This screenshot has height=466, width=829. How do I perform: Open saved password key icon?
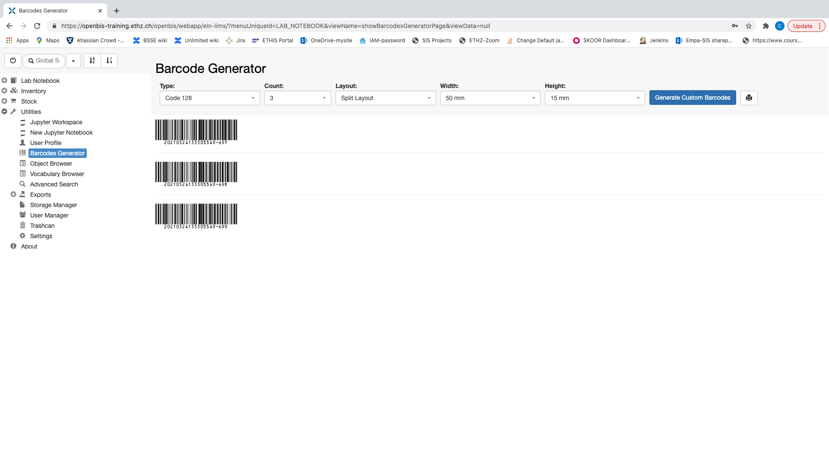click(735, 26)
